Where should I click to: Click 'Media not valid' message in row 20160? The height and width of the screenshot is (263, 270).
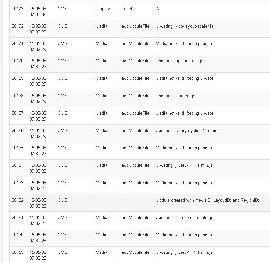click(x=185, y=235)
